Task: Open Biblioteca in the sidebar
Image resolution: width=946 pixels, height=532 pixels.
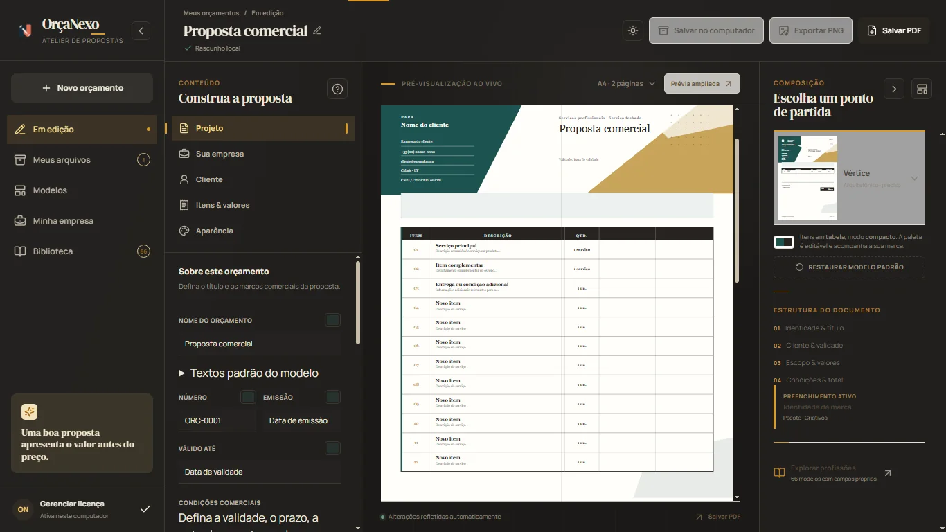Action: (82, 251)
